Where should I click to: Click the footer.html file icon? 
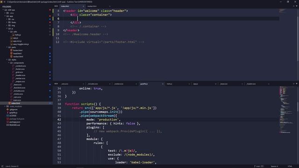[11, 50]
